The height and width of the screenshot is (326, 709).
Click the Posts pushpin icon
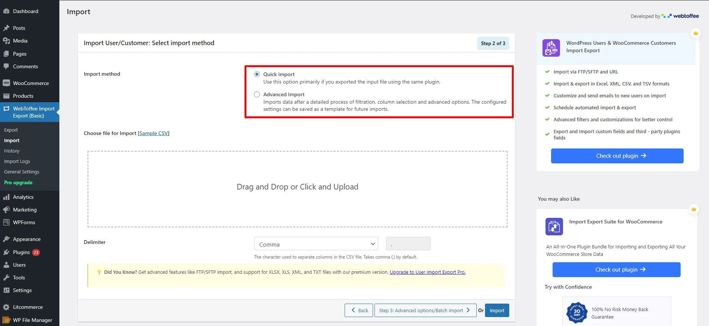pyautogui.click(x=6, y=28)
